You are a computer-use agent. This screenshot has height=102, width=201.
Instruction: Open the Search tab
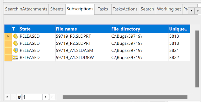147,9
